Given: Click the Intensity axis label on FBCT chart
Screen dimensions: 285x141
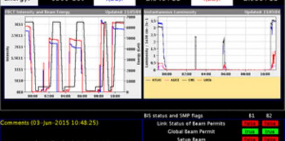Looking at the screenshot, I should (8, 54).
